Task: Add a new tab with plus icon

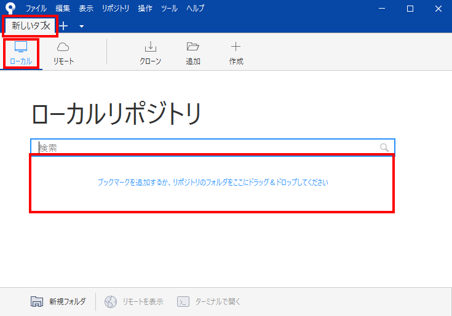Action: tap(64, 26)
